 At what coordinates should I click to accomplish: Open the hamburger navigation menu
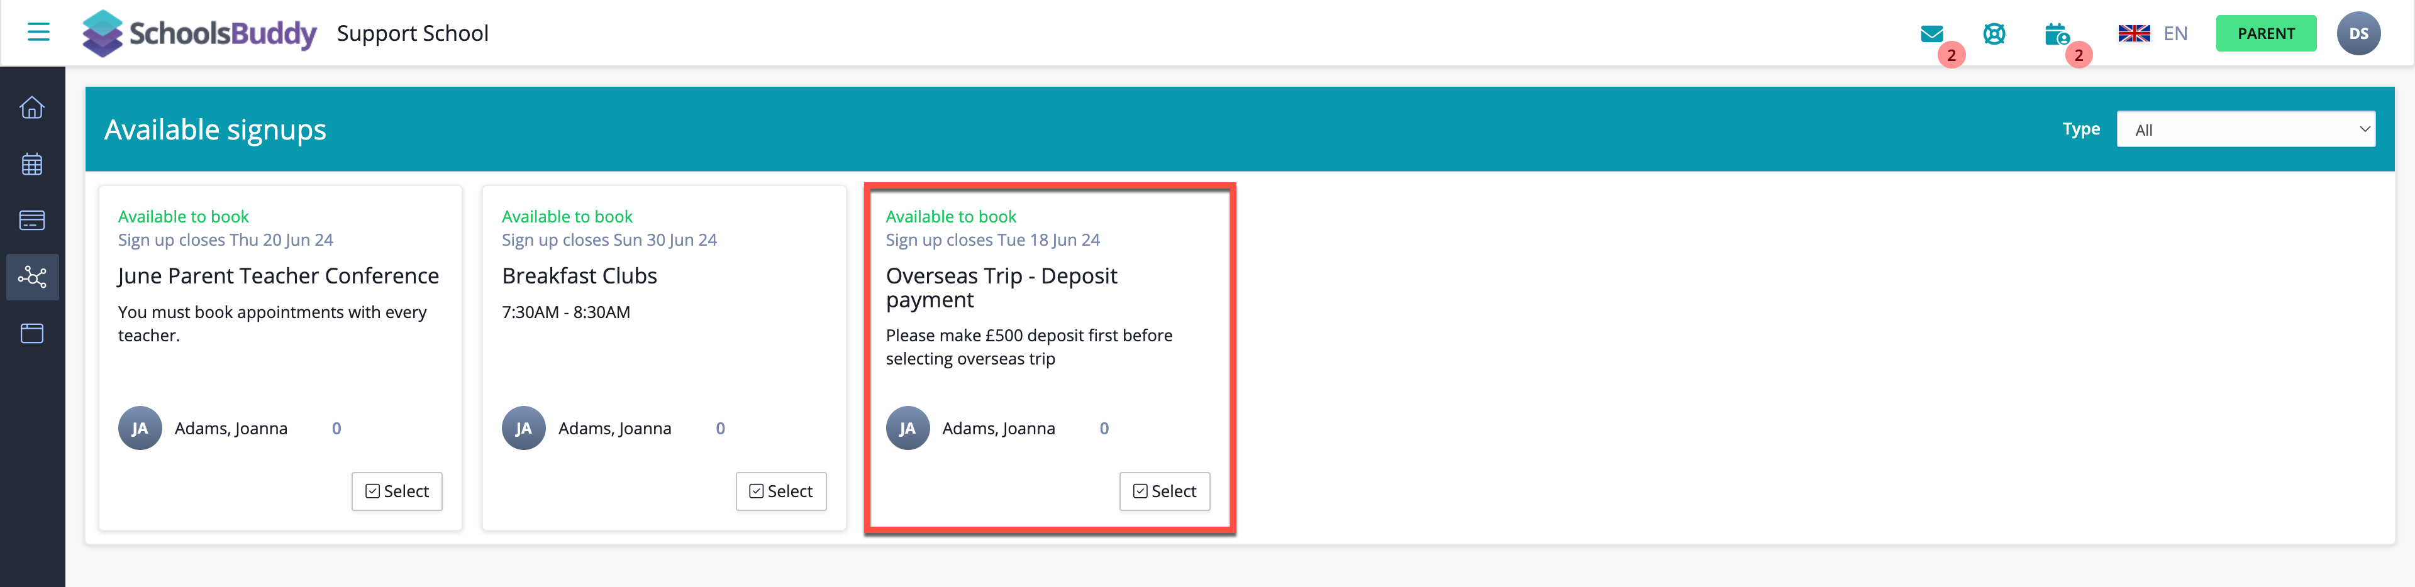(x=38, y=33)
